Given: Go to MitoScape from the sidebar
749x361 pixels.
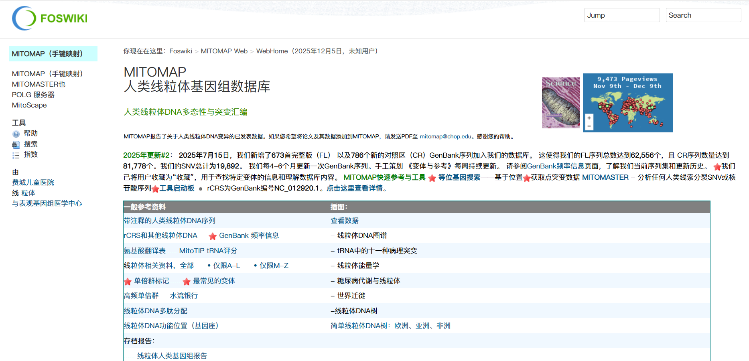Looking at the screenshot, I should coord(29,105).
